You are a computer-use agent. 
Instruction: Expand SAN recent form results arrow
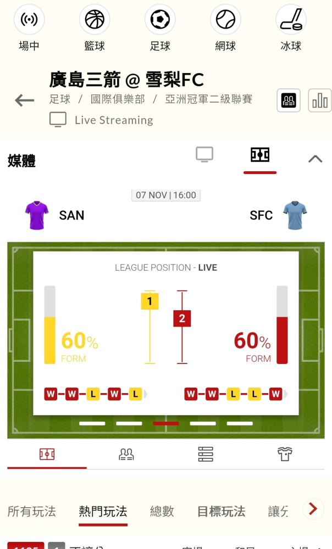[x=146, y=394]
